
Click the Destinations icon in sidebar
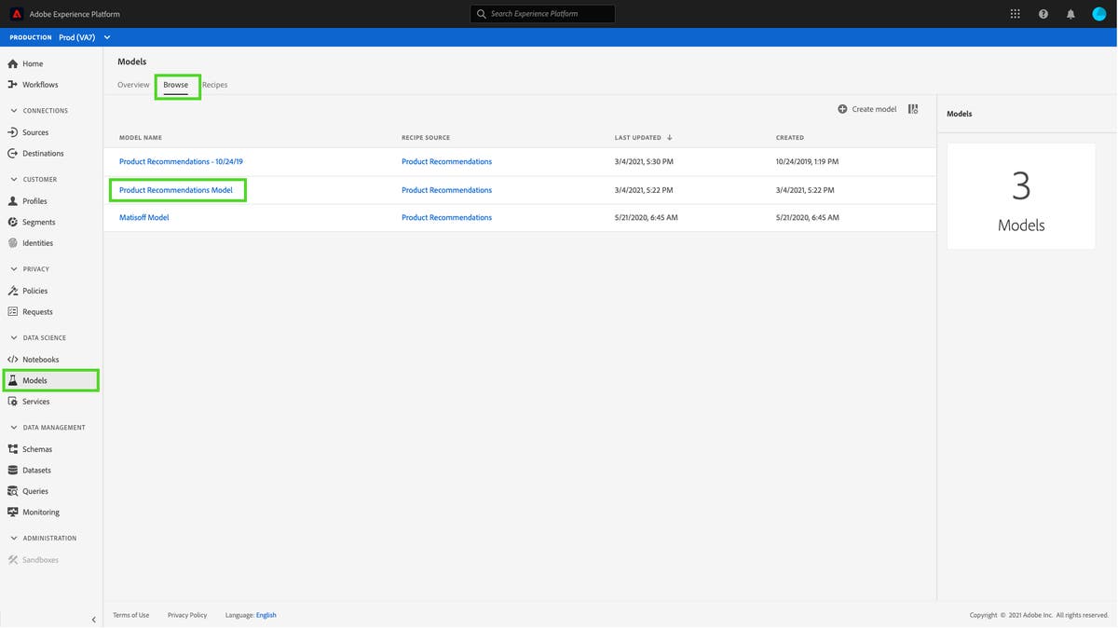[13, 153]
